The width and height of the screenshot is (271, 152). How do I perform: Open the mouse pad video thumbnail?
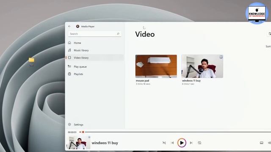tap(156, 66)
